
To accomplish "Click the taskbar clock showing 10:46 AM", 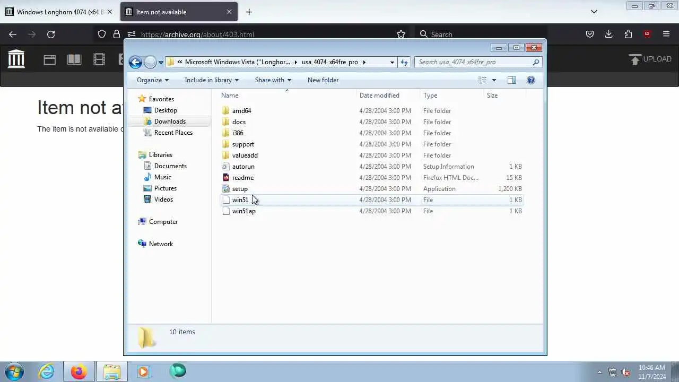I will tap(652, 372).
